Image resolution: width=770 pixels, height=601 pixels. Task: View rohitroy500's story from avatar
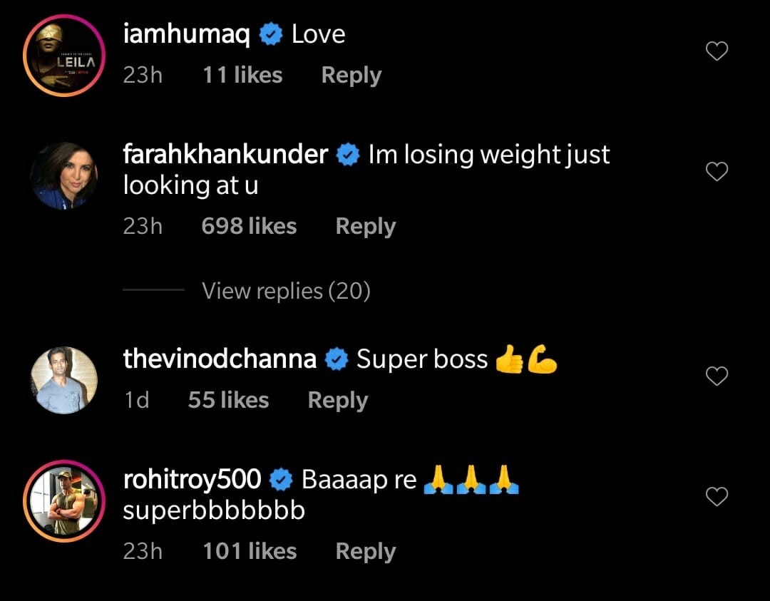point(63,503)
